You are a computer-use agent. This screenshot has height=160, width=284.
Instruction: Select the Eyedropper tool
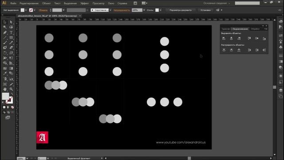[5, 73]
